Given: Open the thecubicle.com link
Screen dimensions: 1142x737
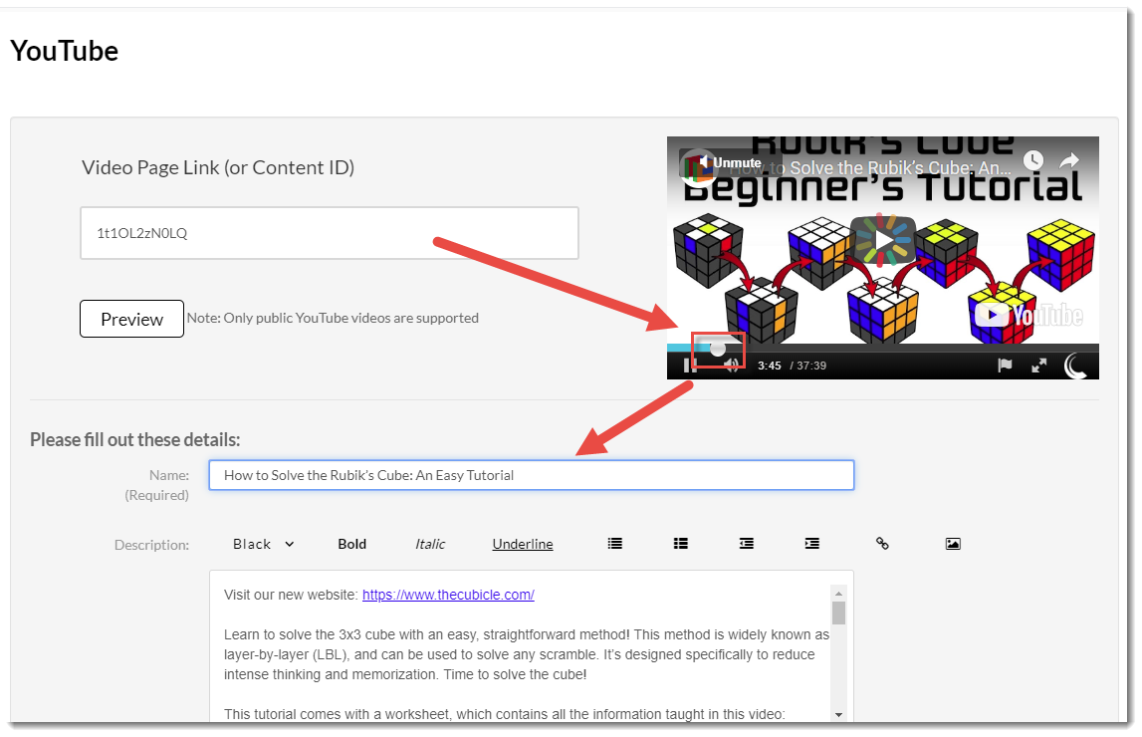Looking at the screenshot, I should (x=448, y=595).
